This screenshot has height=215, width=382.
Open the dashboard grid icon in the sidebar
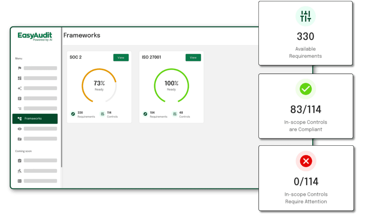click(20, 78)
